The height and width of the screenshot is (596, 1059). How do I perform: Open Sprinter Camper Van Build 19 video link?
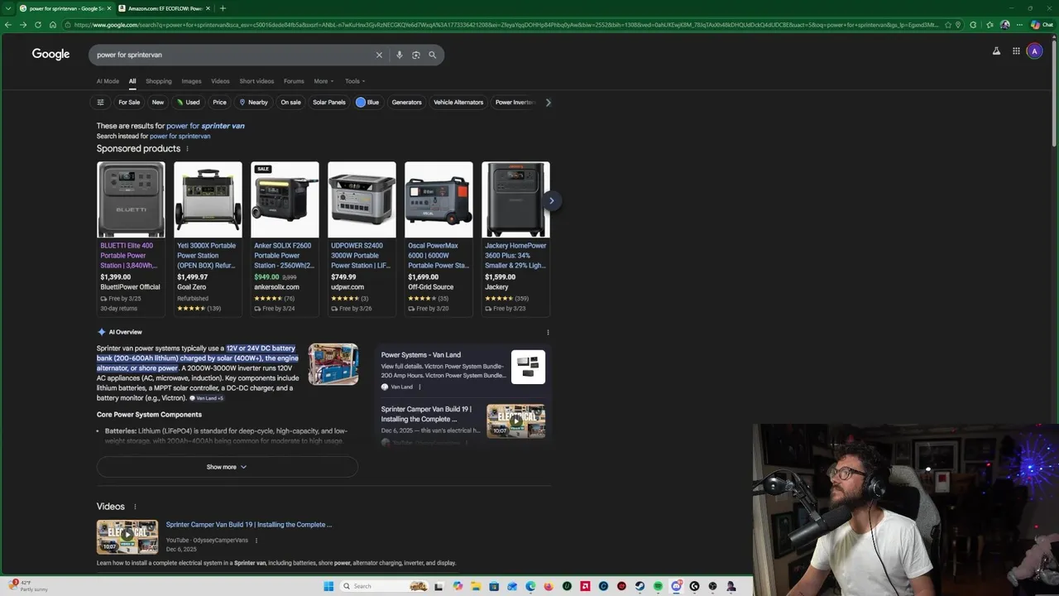248,524
